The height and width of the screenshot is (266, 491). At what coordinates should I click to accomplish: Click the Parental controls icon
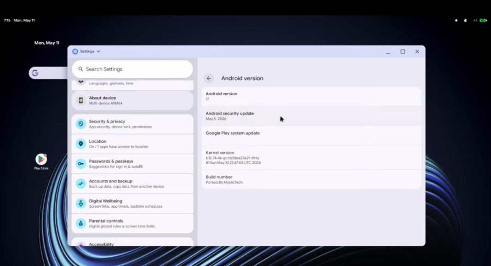point(81,223)
